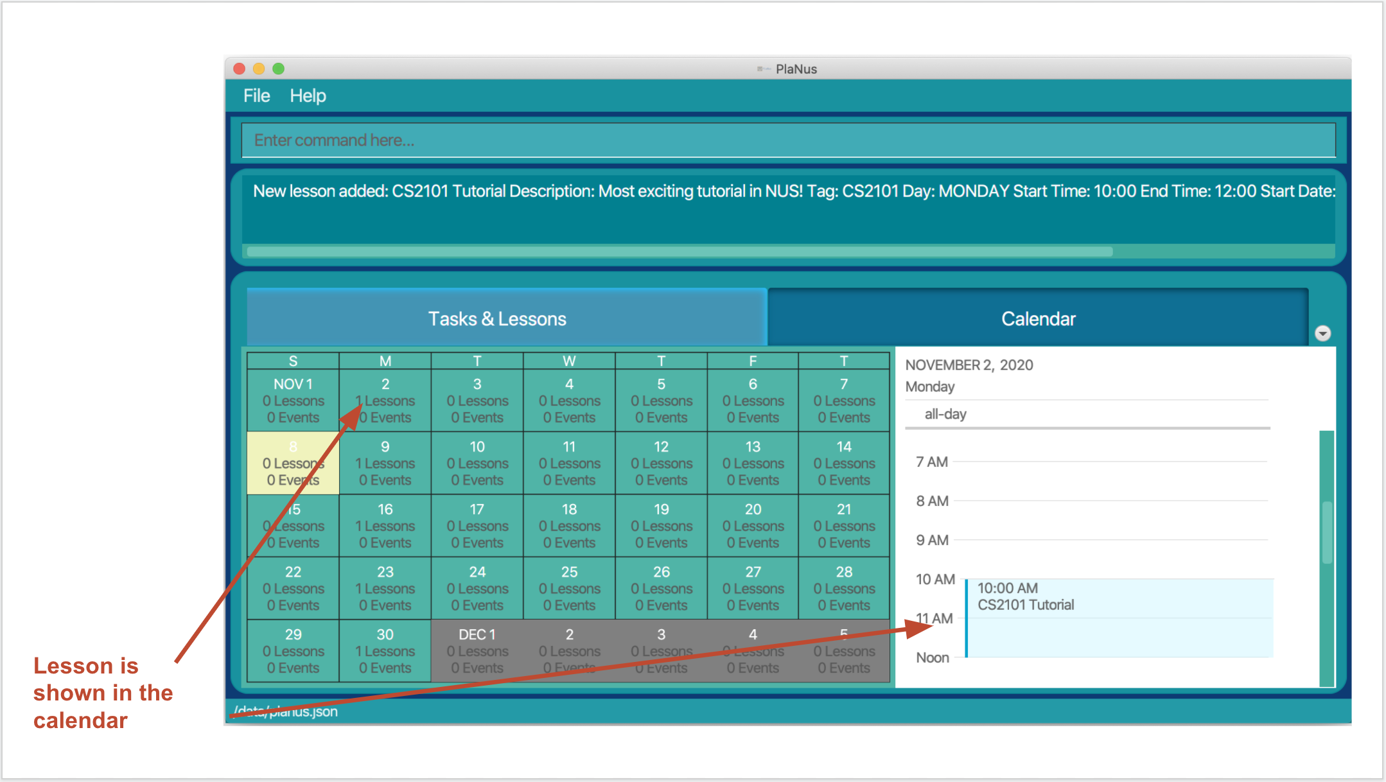The image size is (1386, 782).
Task: Select NOV 1 calendar cell
Action: (293, 401)
